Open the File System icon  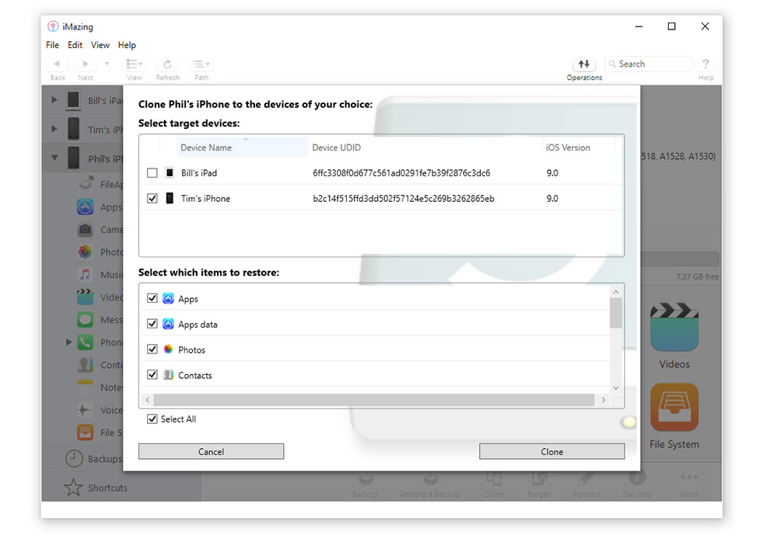(x=673, y=408)
